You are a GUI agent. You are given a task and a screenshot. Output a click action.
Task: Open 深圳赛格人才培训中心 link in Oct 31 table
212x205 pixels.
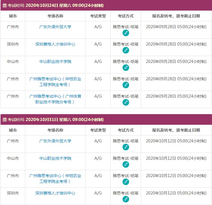[x=55, y=193]
